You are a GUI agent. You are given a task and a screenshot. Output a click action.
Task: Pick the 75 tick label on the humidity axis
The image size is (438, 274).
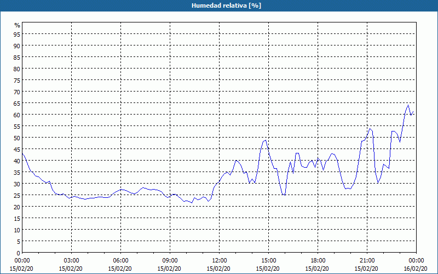17,80
